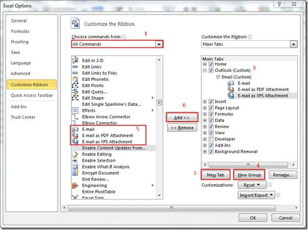
Task: Click the New Group button
Action: (249, 175)
